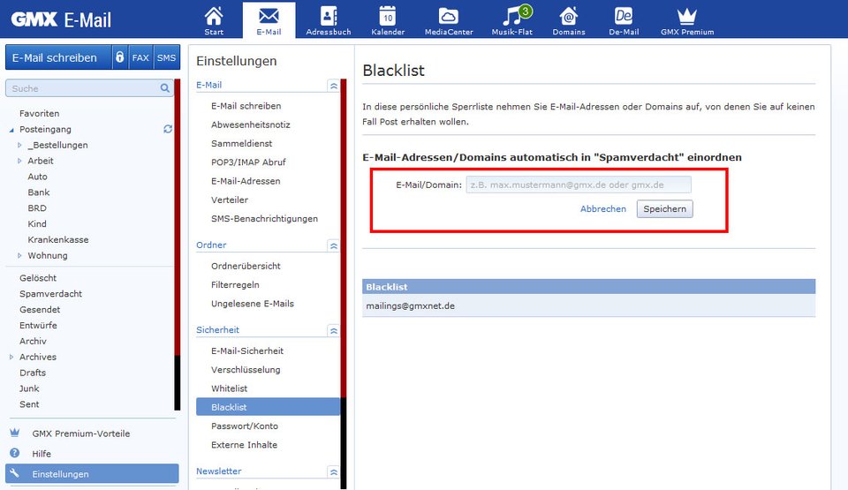
Task: Click the encrypted mail lock icon
Action: (x=120, y=57)
